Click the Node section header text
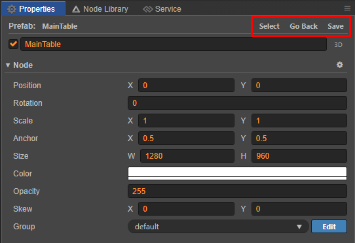355x243 pixels. tap(23, 65)
